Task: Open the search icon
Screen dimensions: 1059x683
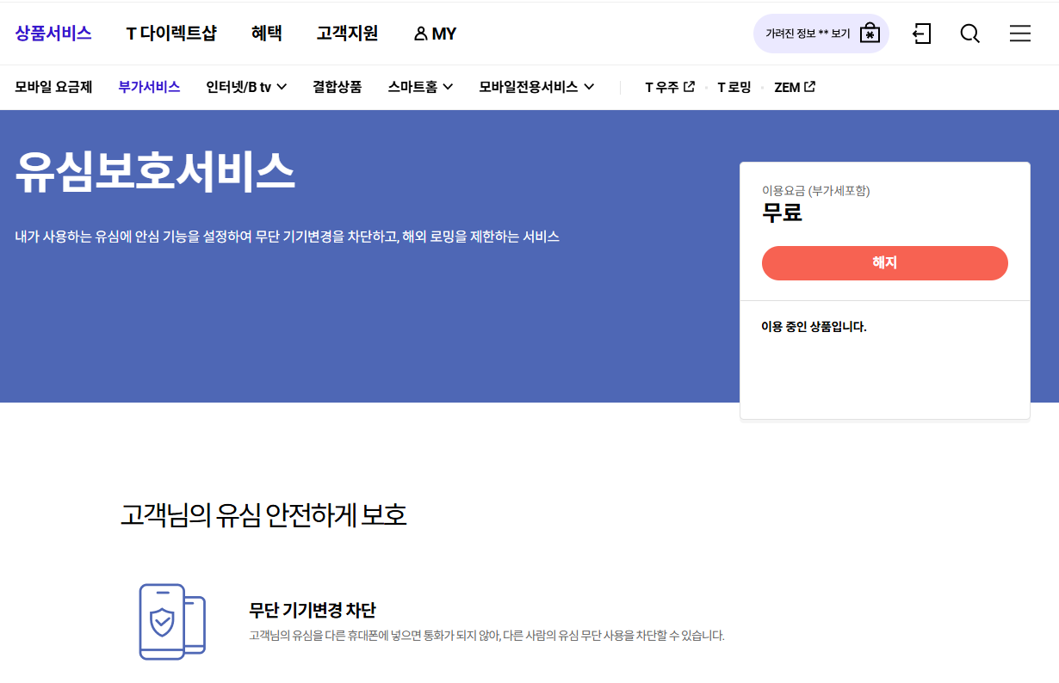Action: [x=969, y=34]
